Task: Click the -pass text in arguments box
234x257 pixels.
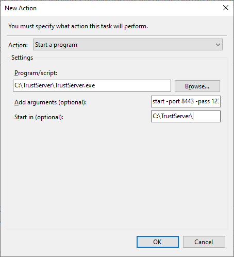Action: pyautogui.click(x=203, y=101)
